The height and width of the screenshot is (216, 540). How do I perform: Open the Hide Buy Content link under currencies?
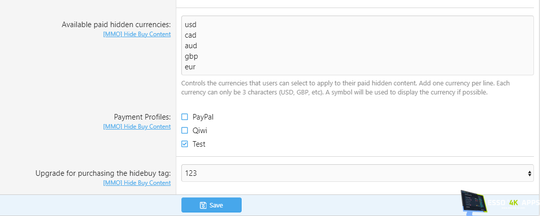tap(137, 34)
